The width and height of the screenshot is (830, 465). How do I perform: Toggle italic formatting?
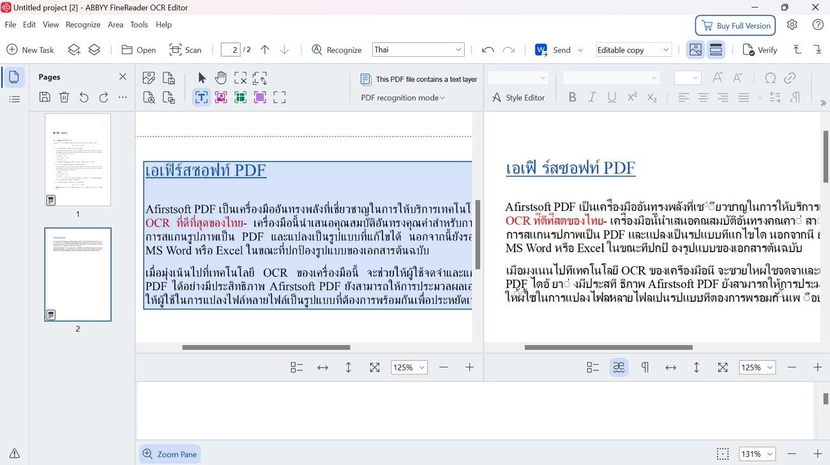click(592, 97)
